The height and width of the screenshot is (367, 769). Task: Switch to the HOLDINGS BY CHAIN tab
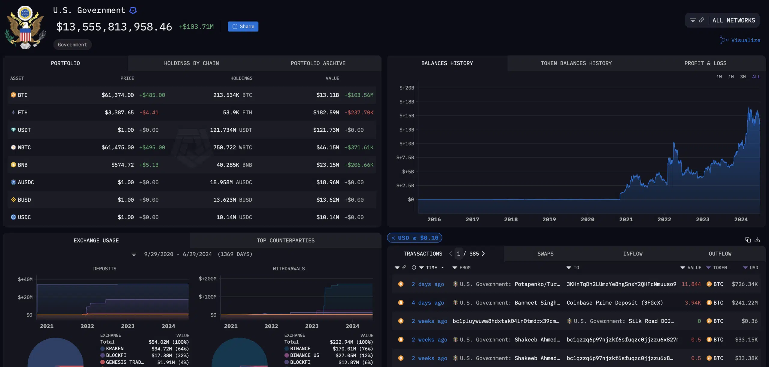click(x=191, y=63)
